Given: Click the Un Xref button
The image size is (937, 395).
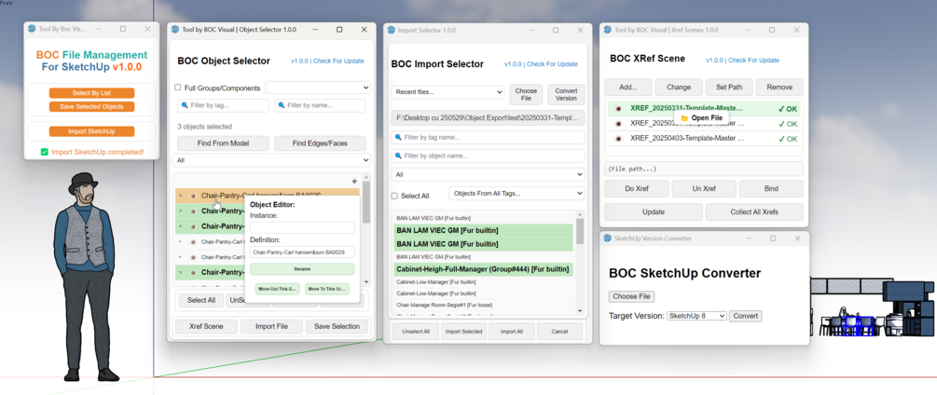Looking at the screenshot, I should coord(704,188).
